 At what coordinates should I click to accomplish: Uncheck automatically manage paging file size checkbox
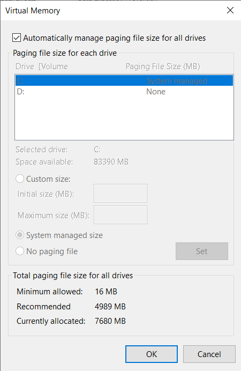coord(17,38)
